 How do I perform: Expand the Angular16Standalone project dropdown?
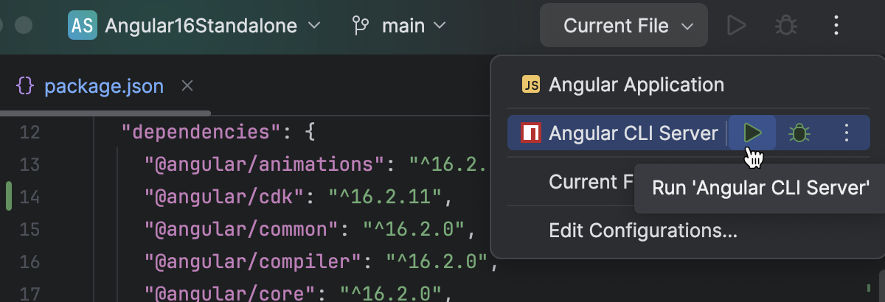pyautogui.click(x=212, y=26)
